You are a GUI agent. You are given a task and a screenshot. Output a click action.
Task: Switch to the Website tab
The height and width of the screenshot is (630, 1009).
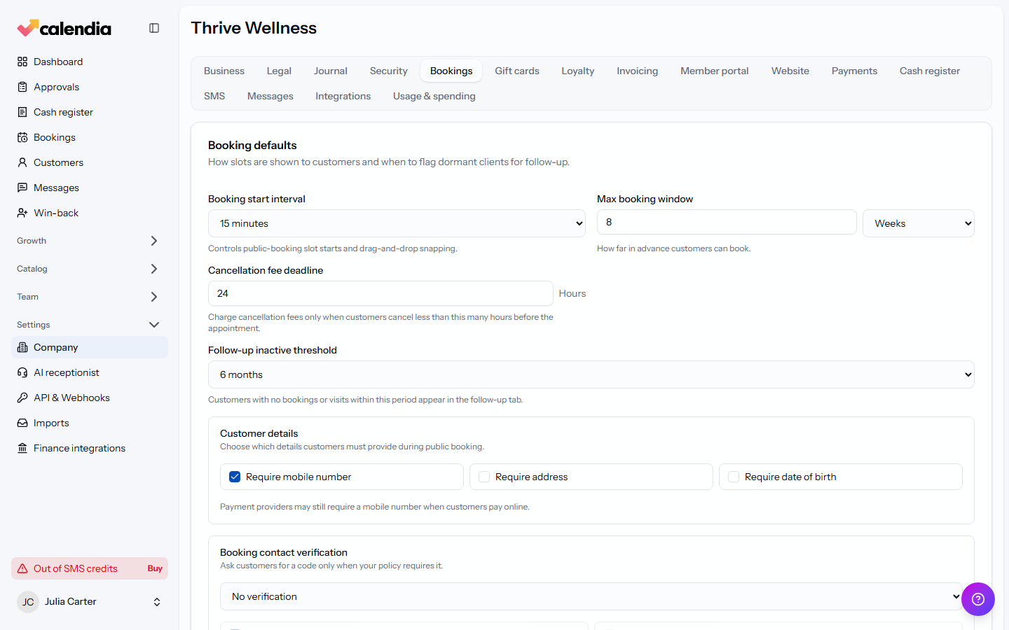tap(790, 71)
